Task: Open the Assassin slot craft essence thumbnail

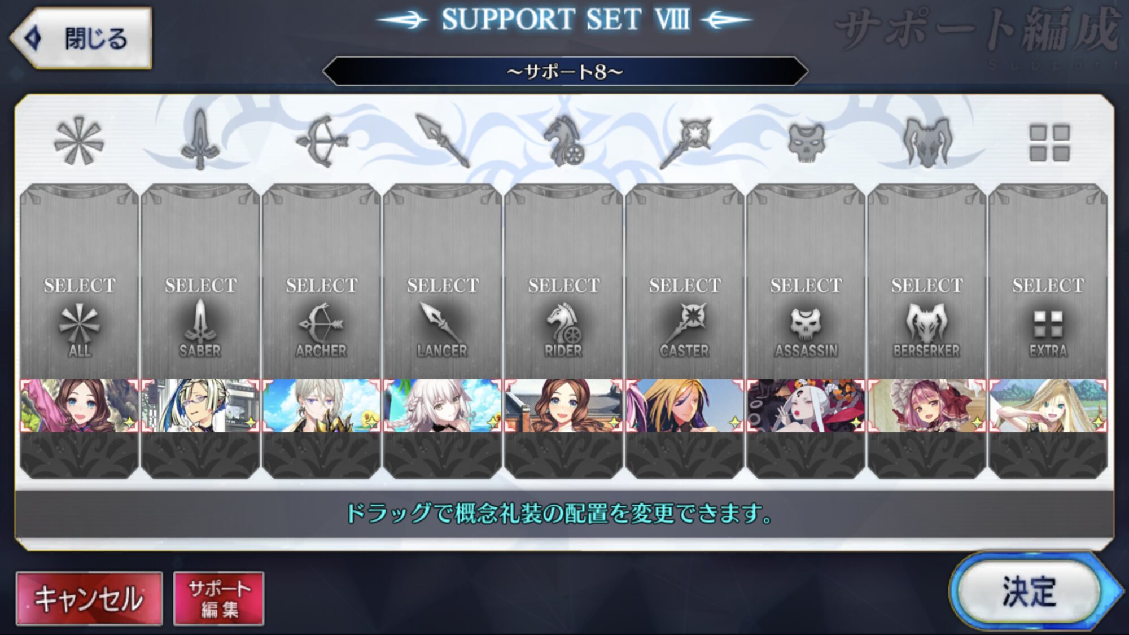Action: point(806,406)
